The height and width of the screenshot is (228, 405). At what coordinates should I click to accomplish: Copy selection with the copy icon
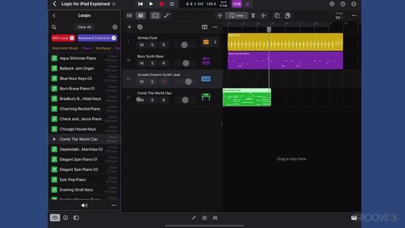pyautogui.click(x=277, y=15)
